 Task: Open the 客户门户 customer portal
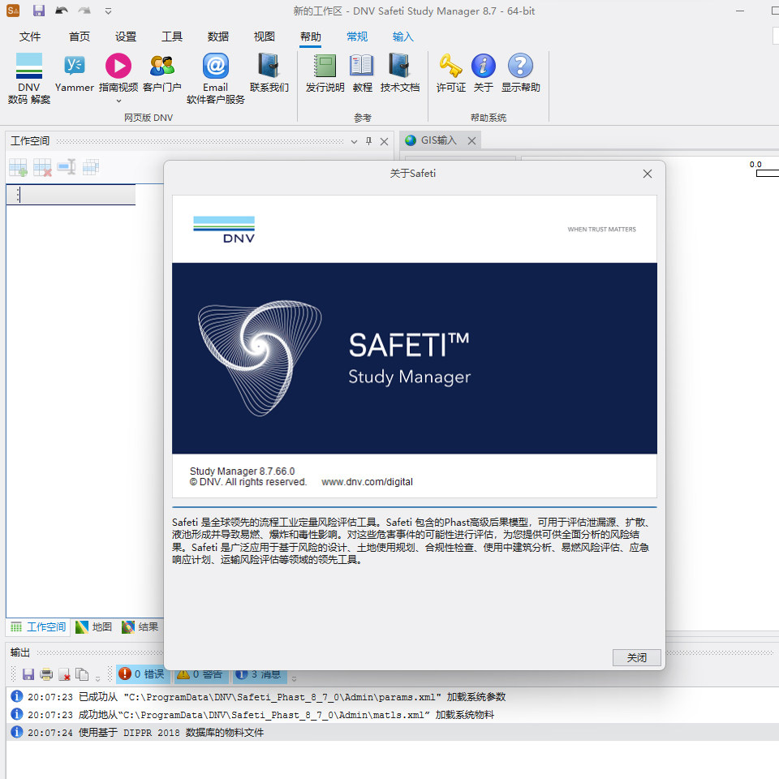pyautogui.click(x=162, y=73)
